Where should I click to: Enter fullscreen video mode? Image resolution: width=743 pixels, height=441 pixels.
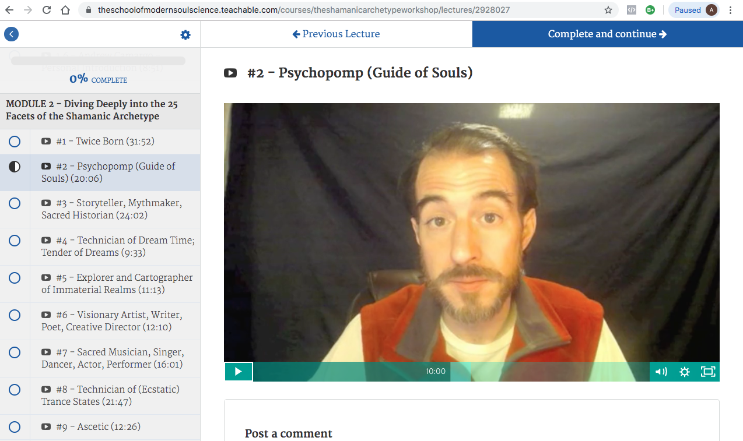[707, 372]
